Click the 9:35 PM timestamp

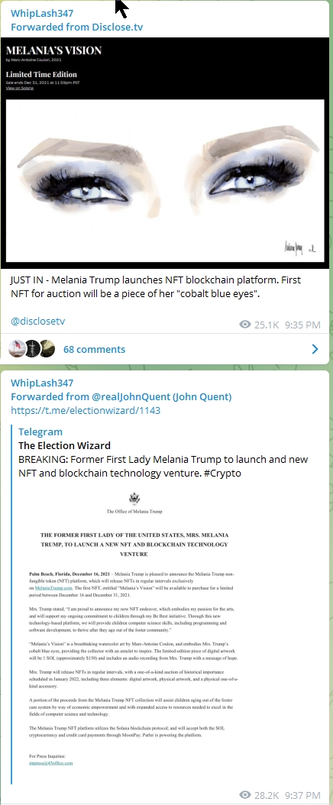coord(302,325)
